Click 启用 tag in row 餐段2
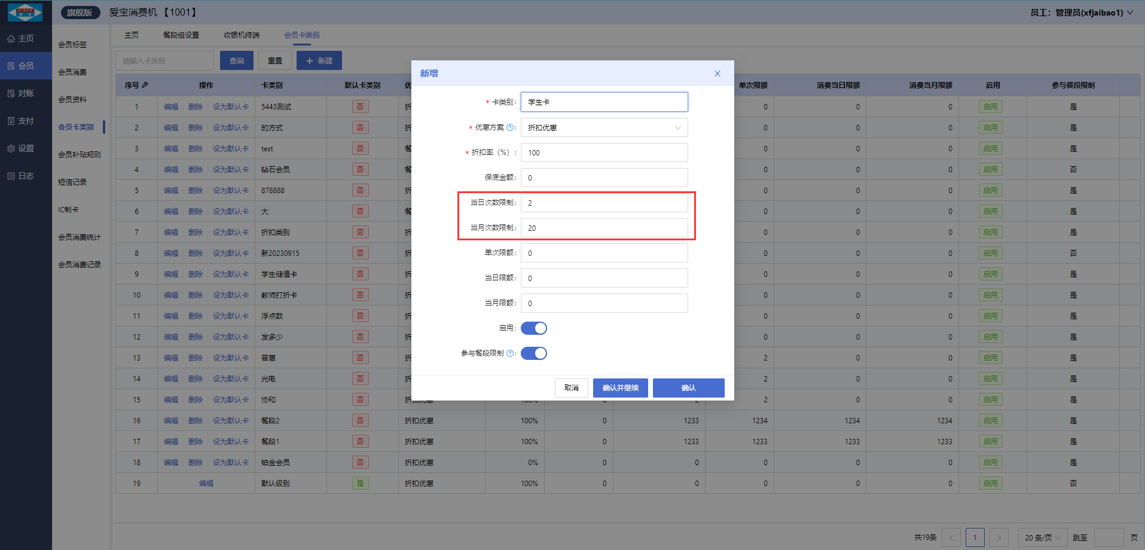Image resolution: width=1145 pixels, height=550 pixels. pos(991,421)
